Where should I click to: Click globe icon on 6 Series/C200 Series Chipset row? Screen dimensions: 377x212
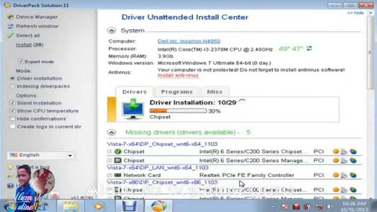point(353,152)
